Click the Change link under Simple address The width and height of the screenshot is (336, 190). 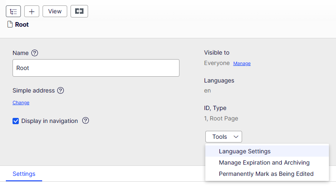[x=21, y=102]
